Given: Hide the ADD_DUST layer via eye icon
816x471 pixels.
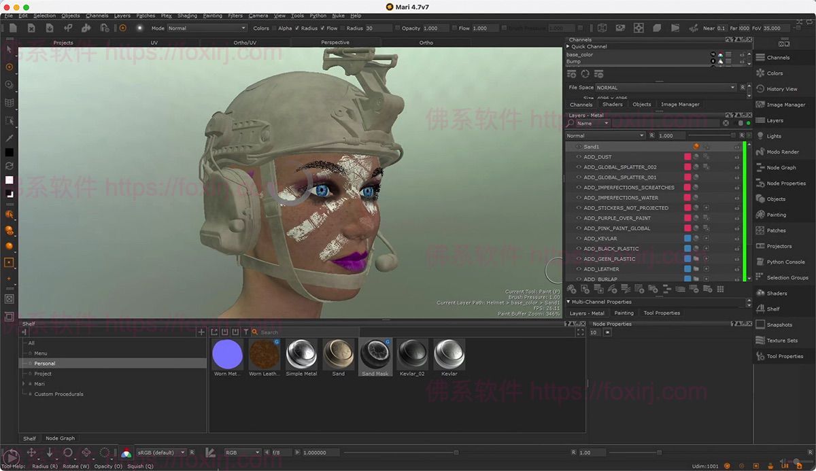Looking at the screenshot, I should click(579, 157).
